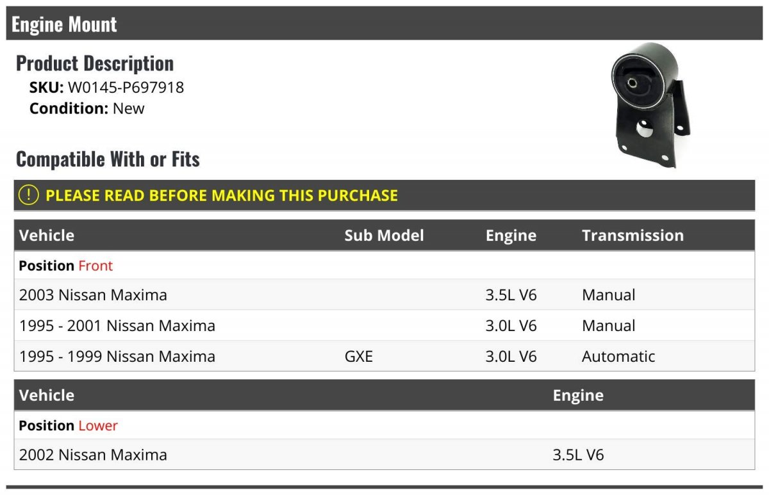Click the yellow exclamation warning icon

29,195
